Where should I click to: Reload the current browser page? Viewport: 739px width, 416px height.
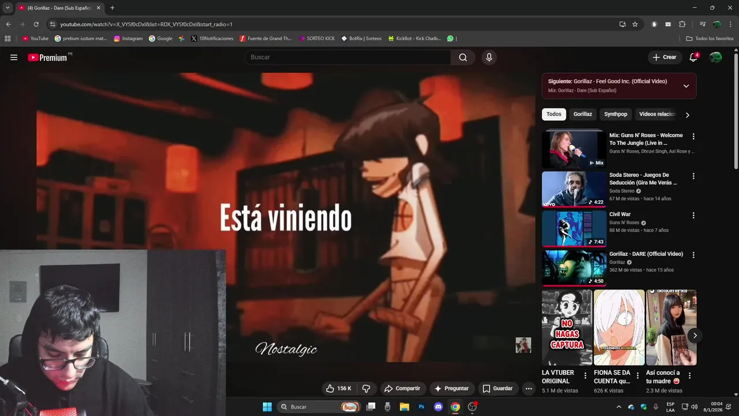pyautogui.click(x=36, y=24)
